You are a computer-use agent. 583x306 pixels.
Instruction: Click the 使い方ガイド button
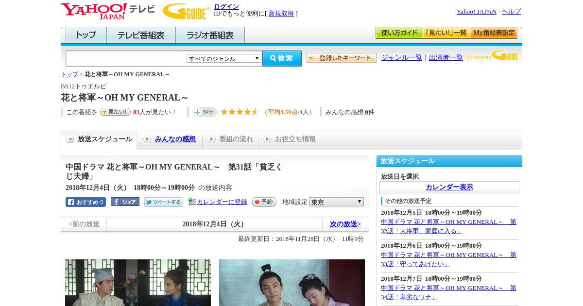click(399, 33)
